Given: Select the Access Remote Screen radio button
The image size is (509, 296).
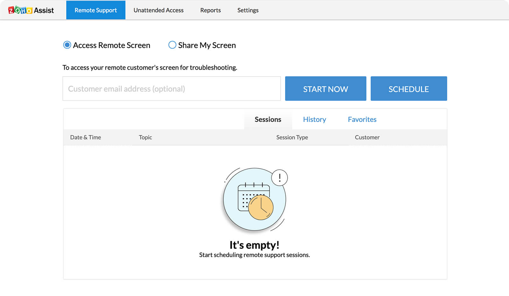Looking at the screenshot, I should click(67, 45).
